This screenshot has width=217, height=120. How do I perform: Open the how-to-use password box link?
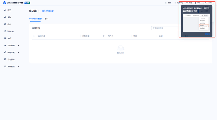48,11
